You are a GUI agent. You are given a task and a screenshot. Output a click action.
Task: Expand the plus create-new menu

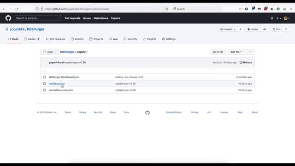pos(278,18)
